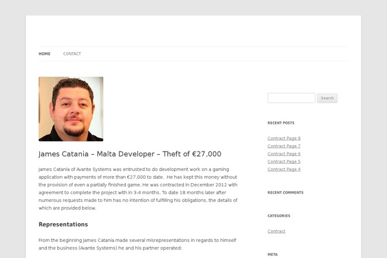Click the Categories sidebar heading

(x=279, y=216)
